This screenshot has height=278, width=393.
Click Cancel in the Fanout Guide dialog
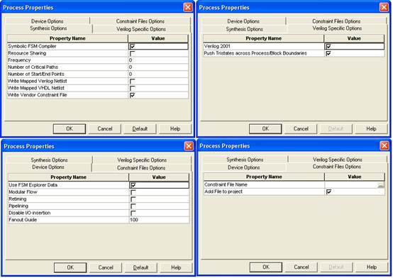(106, 267)
